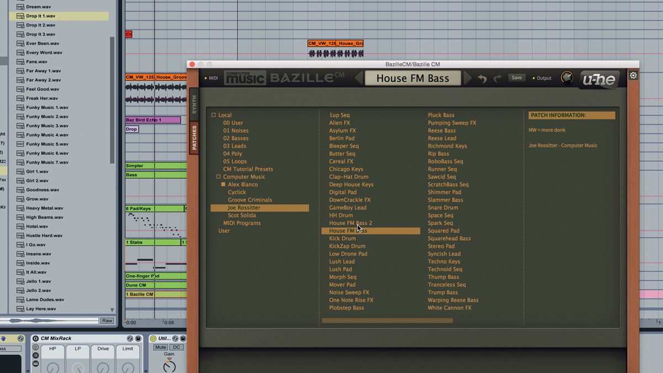Click the Gain knob on the Utility device
This screenshot has width=663, height=373.
(169, 366)
